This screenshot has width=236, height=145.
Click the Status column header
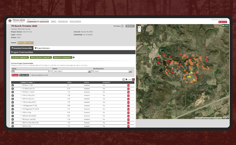(87, 82)
